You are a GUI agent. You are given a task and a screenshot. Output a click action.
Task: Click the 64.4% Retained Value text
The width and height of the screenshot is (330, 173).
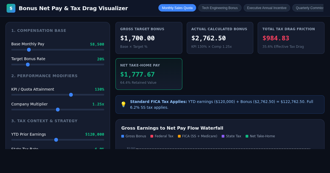tap(138, 83)
